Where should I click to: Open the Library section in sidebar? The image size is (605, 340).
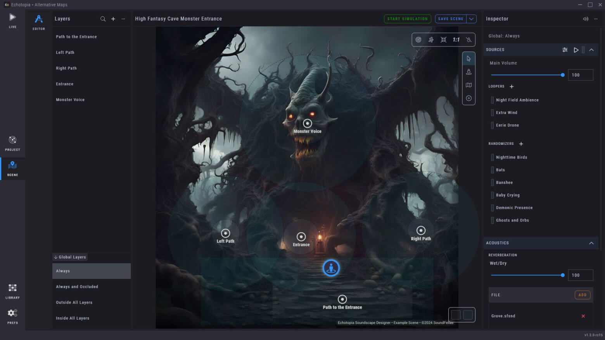[x=12, y=291]
